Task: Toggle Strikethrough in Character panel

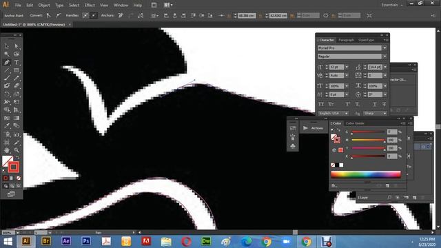Action: click(384, 104)
